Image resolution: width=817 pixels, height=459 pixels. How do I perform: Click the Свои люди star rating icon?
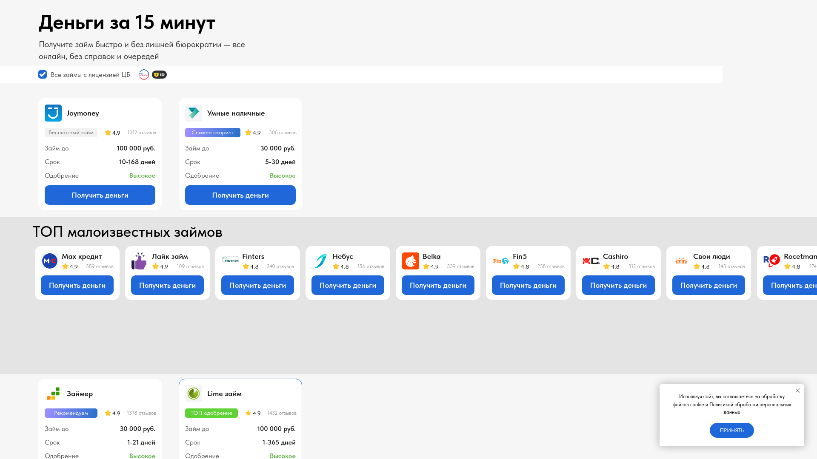(x=697, y=266)
